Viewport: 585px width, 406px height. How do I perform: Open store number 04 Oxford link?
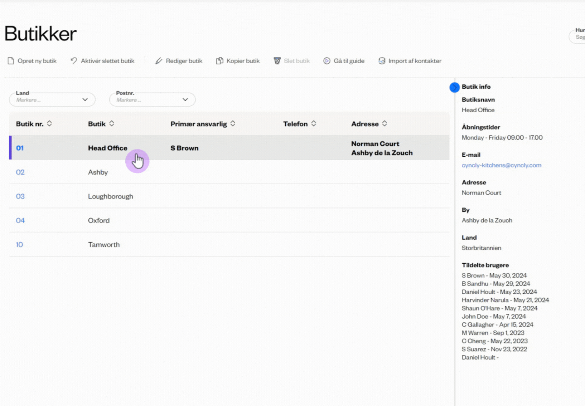pos(20,220)
